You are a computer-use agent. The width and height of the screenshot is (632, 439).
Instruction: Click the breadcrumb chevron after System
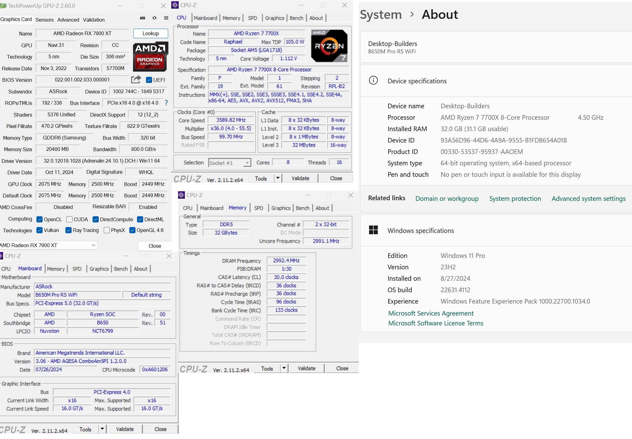coord(412,14)
